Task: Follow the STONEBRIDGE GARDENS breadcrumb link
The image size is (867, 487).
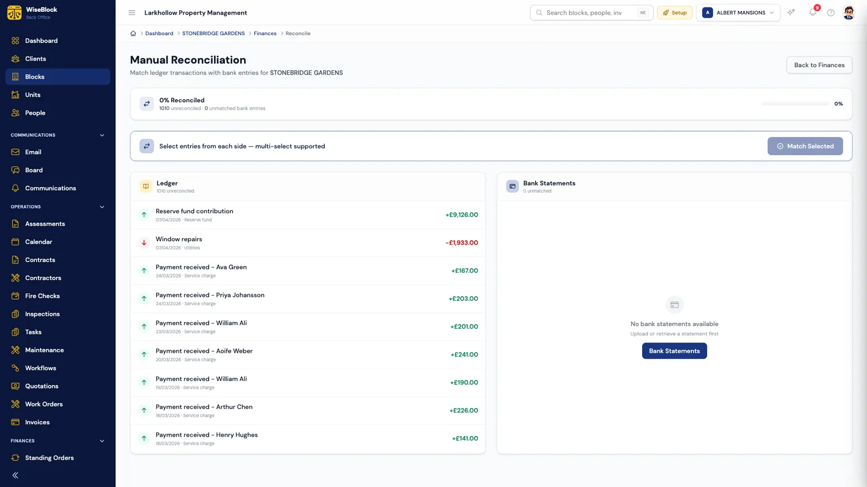Action: (x=213, y=34)
